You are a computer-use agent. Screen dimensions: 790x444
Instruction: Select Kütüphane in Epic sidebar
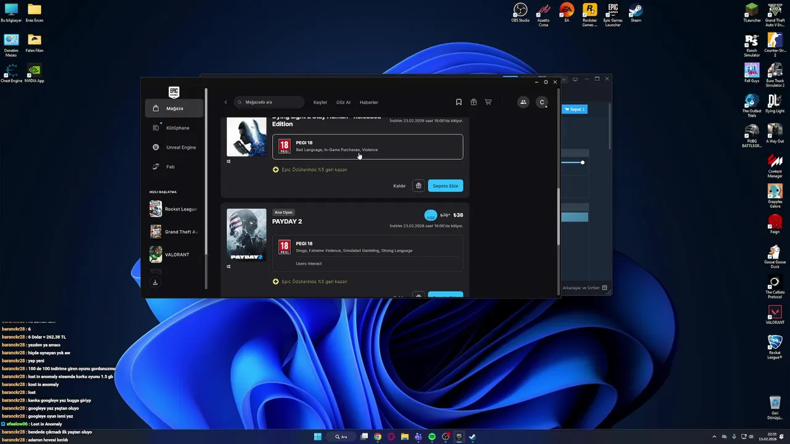click(x=174, y=128)
